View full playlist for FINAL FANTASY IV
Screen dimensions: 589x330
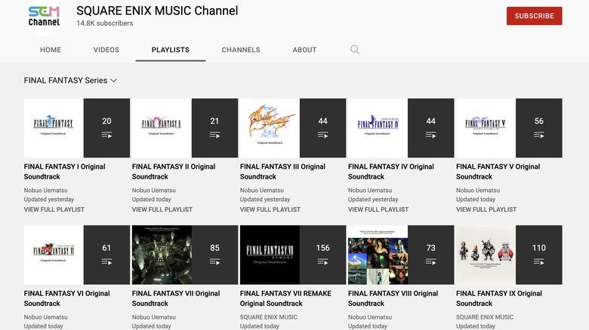point(378,209)
